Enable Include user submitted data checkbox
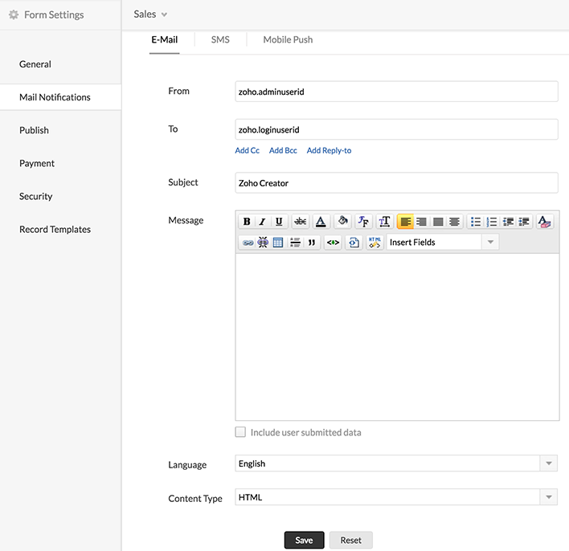This screenshot has height=551, width=569. click(x=240, y=432)
